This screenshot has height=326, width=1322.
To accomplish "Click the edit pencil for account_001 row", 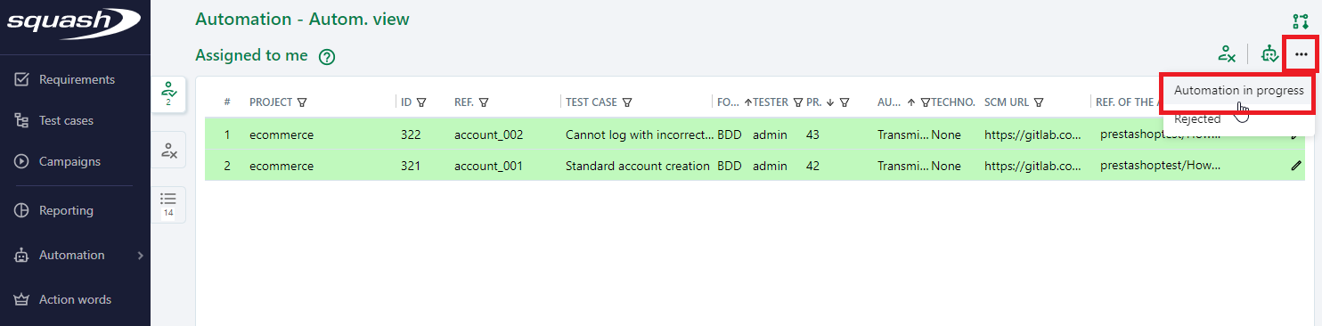I will (x=1296, y=166).
